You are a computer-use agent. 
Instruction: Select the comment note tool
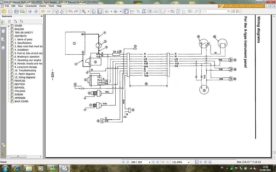coord(190,11)
